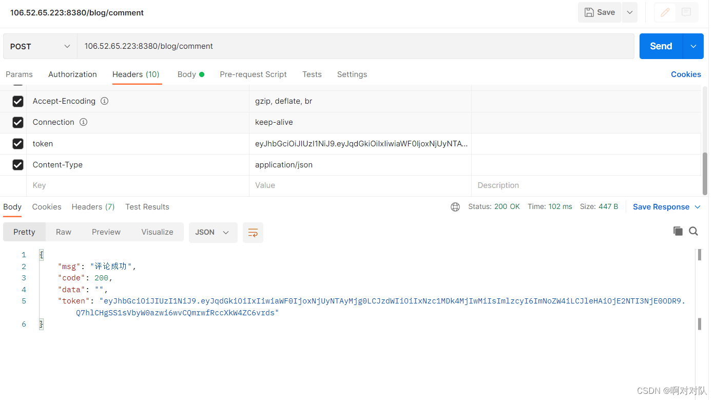Open the Pre-request Script tab
The width and height of the screenshot is (715, 400).
(x=253, y=74)
